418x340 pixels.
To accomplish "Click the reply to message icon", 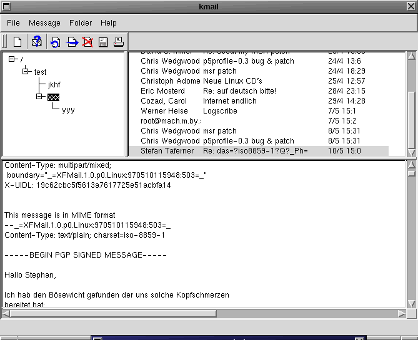I will click(56, 42).
